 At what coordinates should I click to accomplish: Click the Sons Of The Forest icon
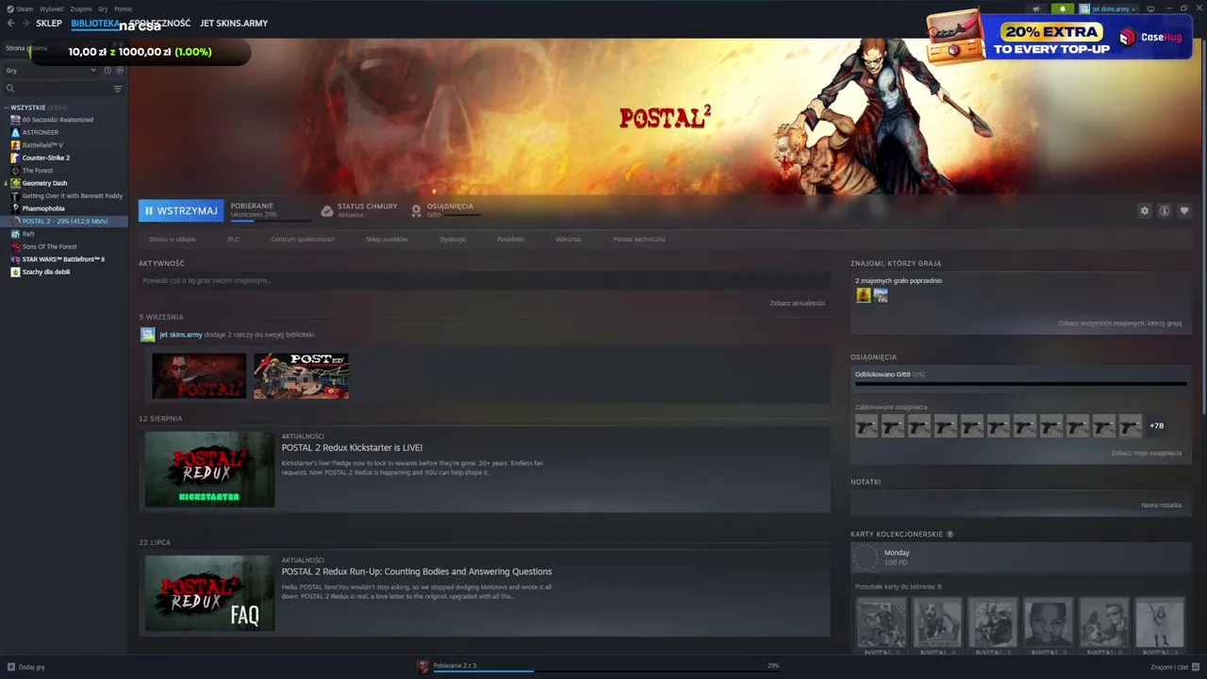(15, 246)
